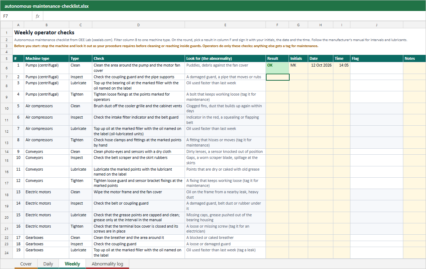
Task: Switch to the Daily sheet tab
Action: click(x=48, y=264)
